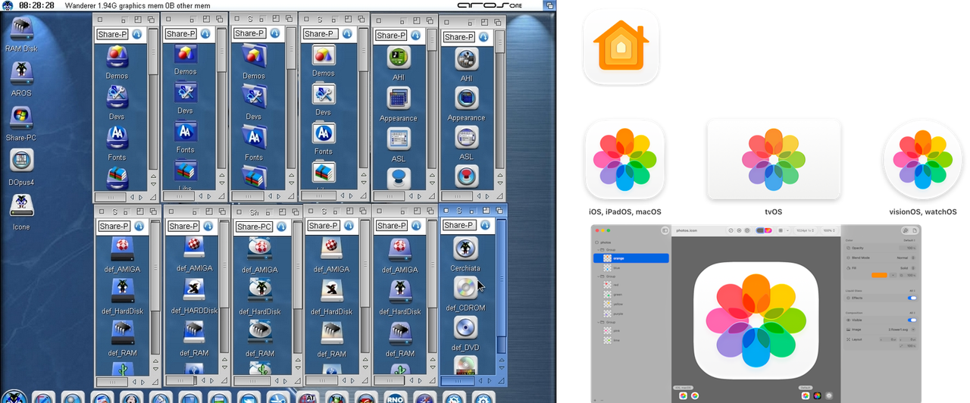
Task: Select the def_CDROM disc icon
Action: (465, 288)
